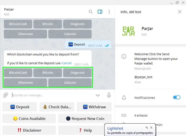Viewport: 186px width, 136px height.
Task: Click the notification bell icon
Action: 124,98
